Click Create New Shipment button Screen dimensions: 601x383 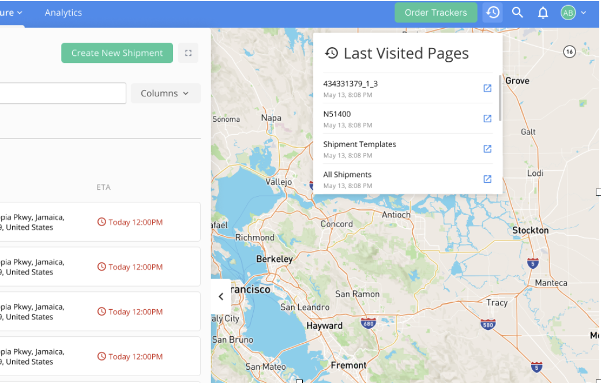[x=117, y=53]
